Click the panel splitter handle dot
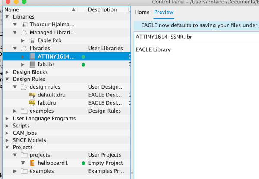259x179 pixels. 132,173
